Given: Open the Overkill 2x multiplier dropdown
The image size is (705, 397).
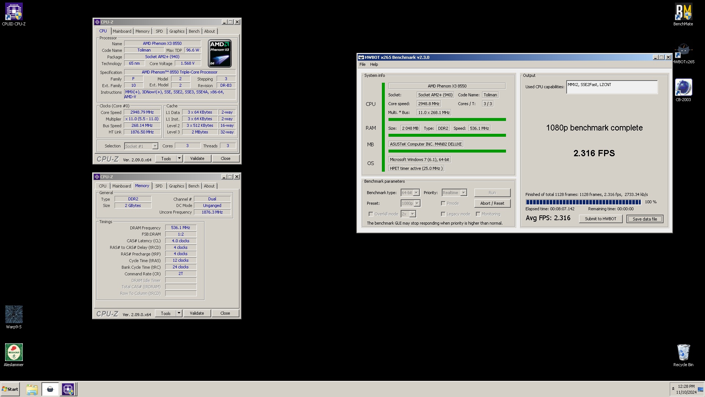Looking at the screenshot, I should pyautogui.click(x=408, y=214).
